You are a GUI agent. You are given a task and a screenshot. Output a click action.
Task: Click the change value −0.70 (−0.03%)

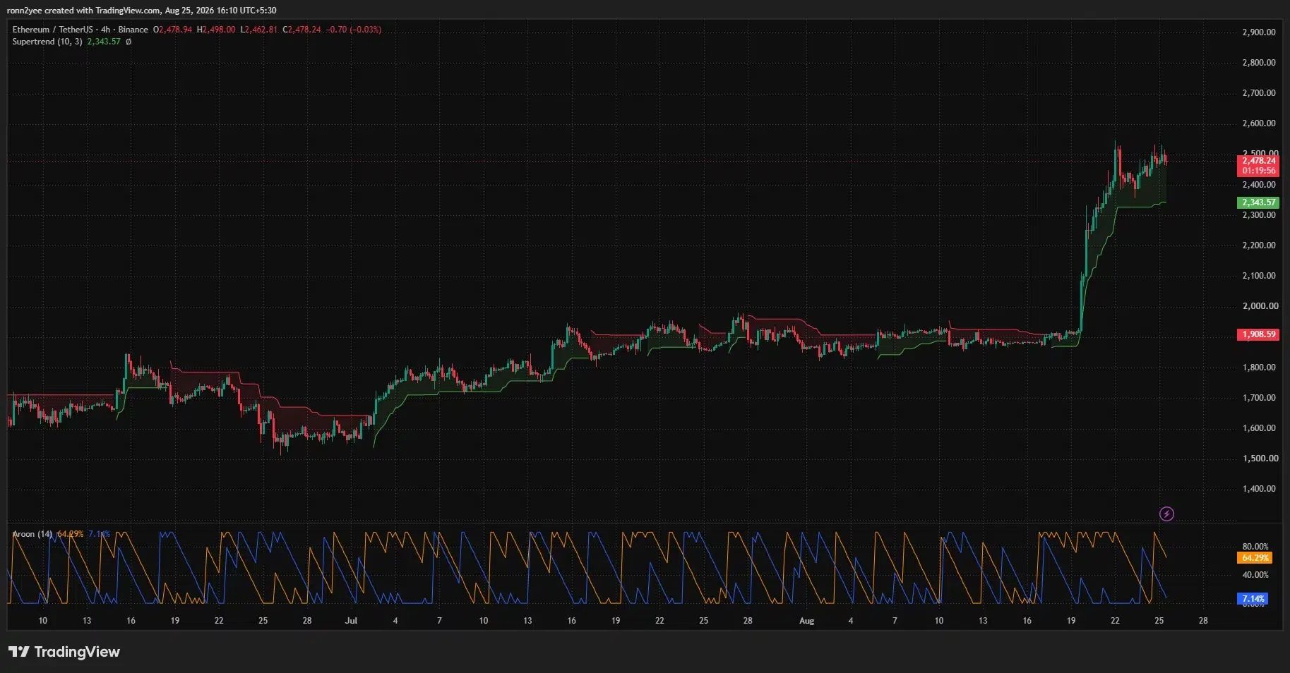354,30
